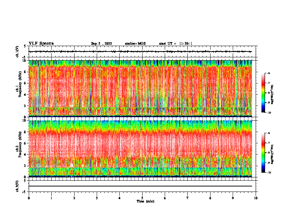Image resolution: width=288 pixels, height=222 pixels.
Task: Click time axis tick label "8"
Action: [210, 198]
